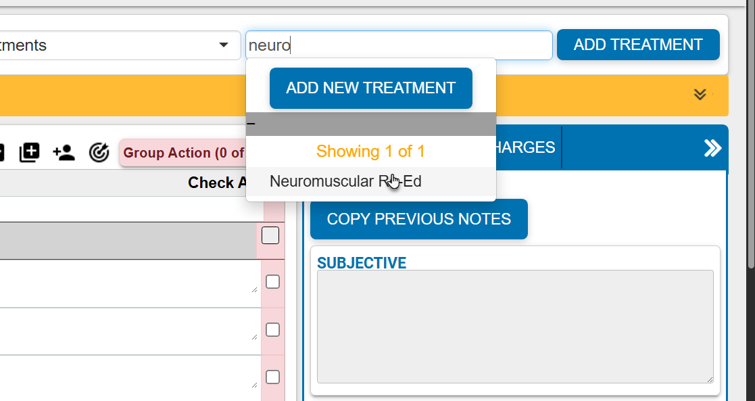Click the search field containing "neuro"

[399, 45]
